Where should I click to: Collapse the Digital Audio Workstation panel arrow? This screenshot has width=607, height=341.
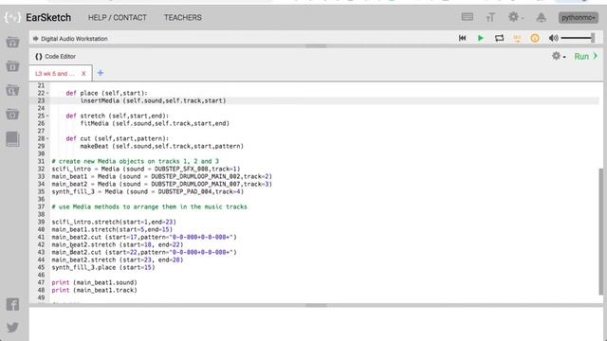pyautogui.click(x=36, y=39)
